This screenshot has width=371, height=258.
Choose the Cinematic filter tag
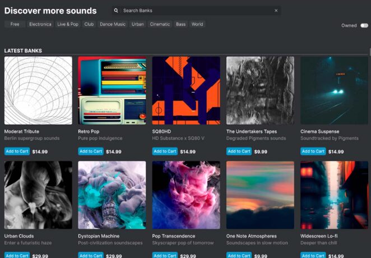160,24
